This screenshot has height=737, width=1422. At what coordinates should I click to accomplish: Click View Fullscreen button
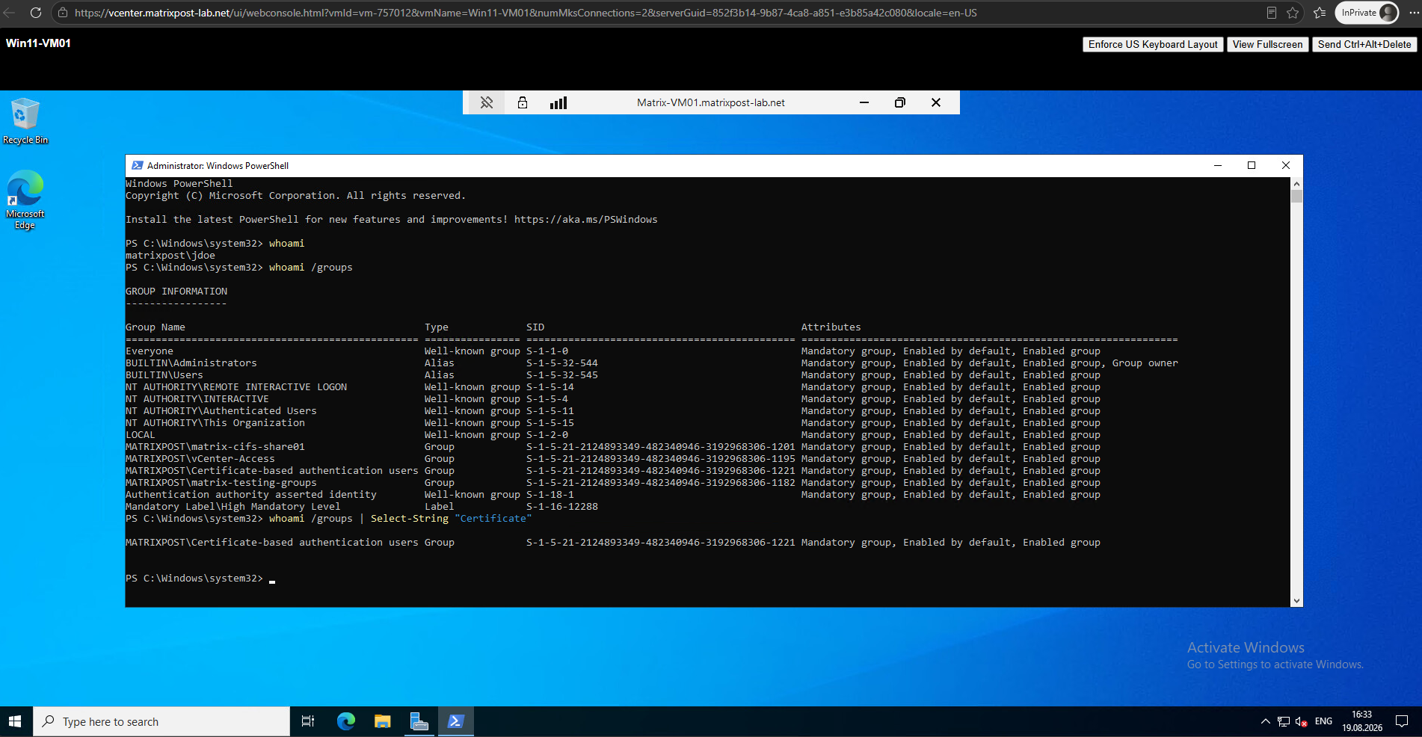(x=1267, y=44)
